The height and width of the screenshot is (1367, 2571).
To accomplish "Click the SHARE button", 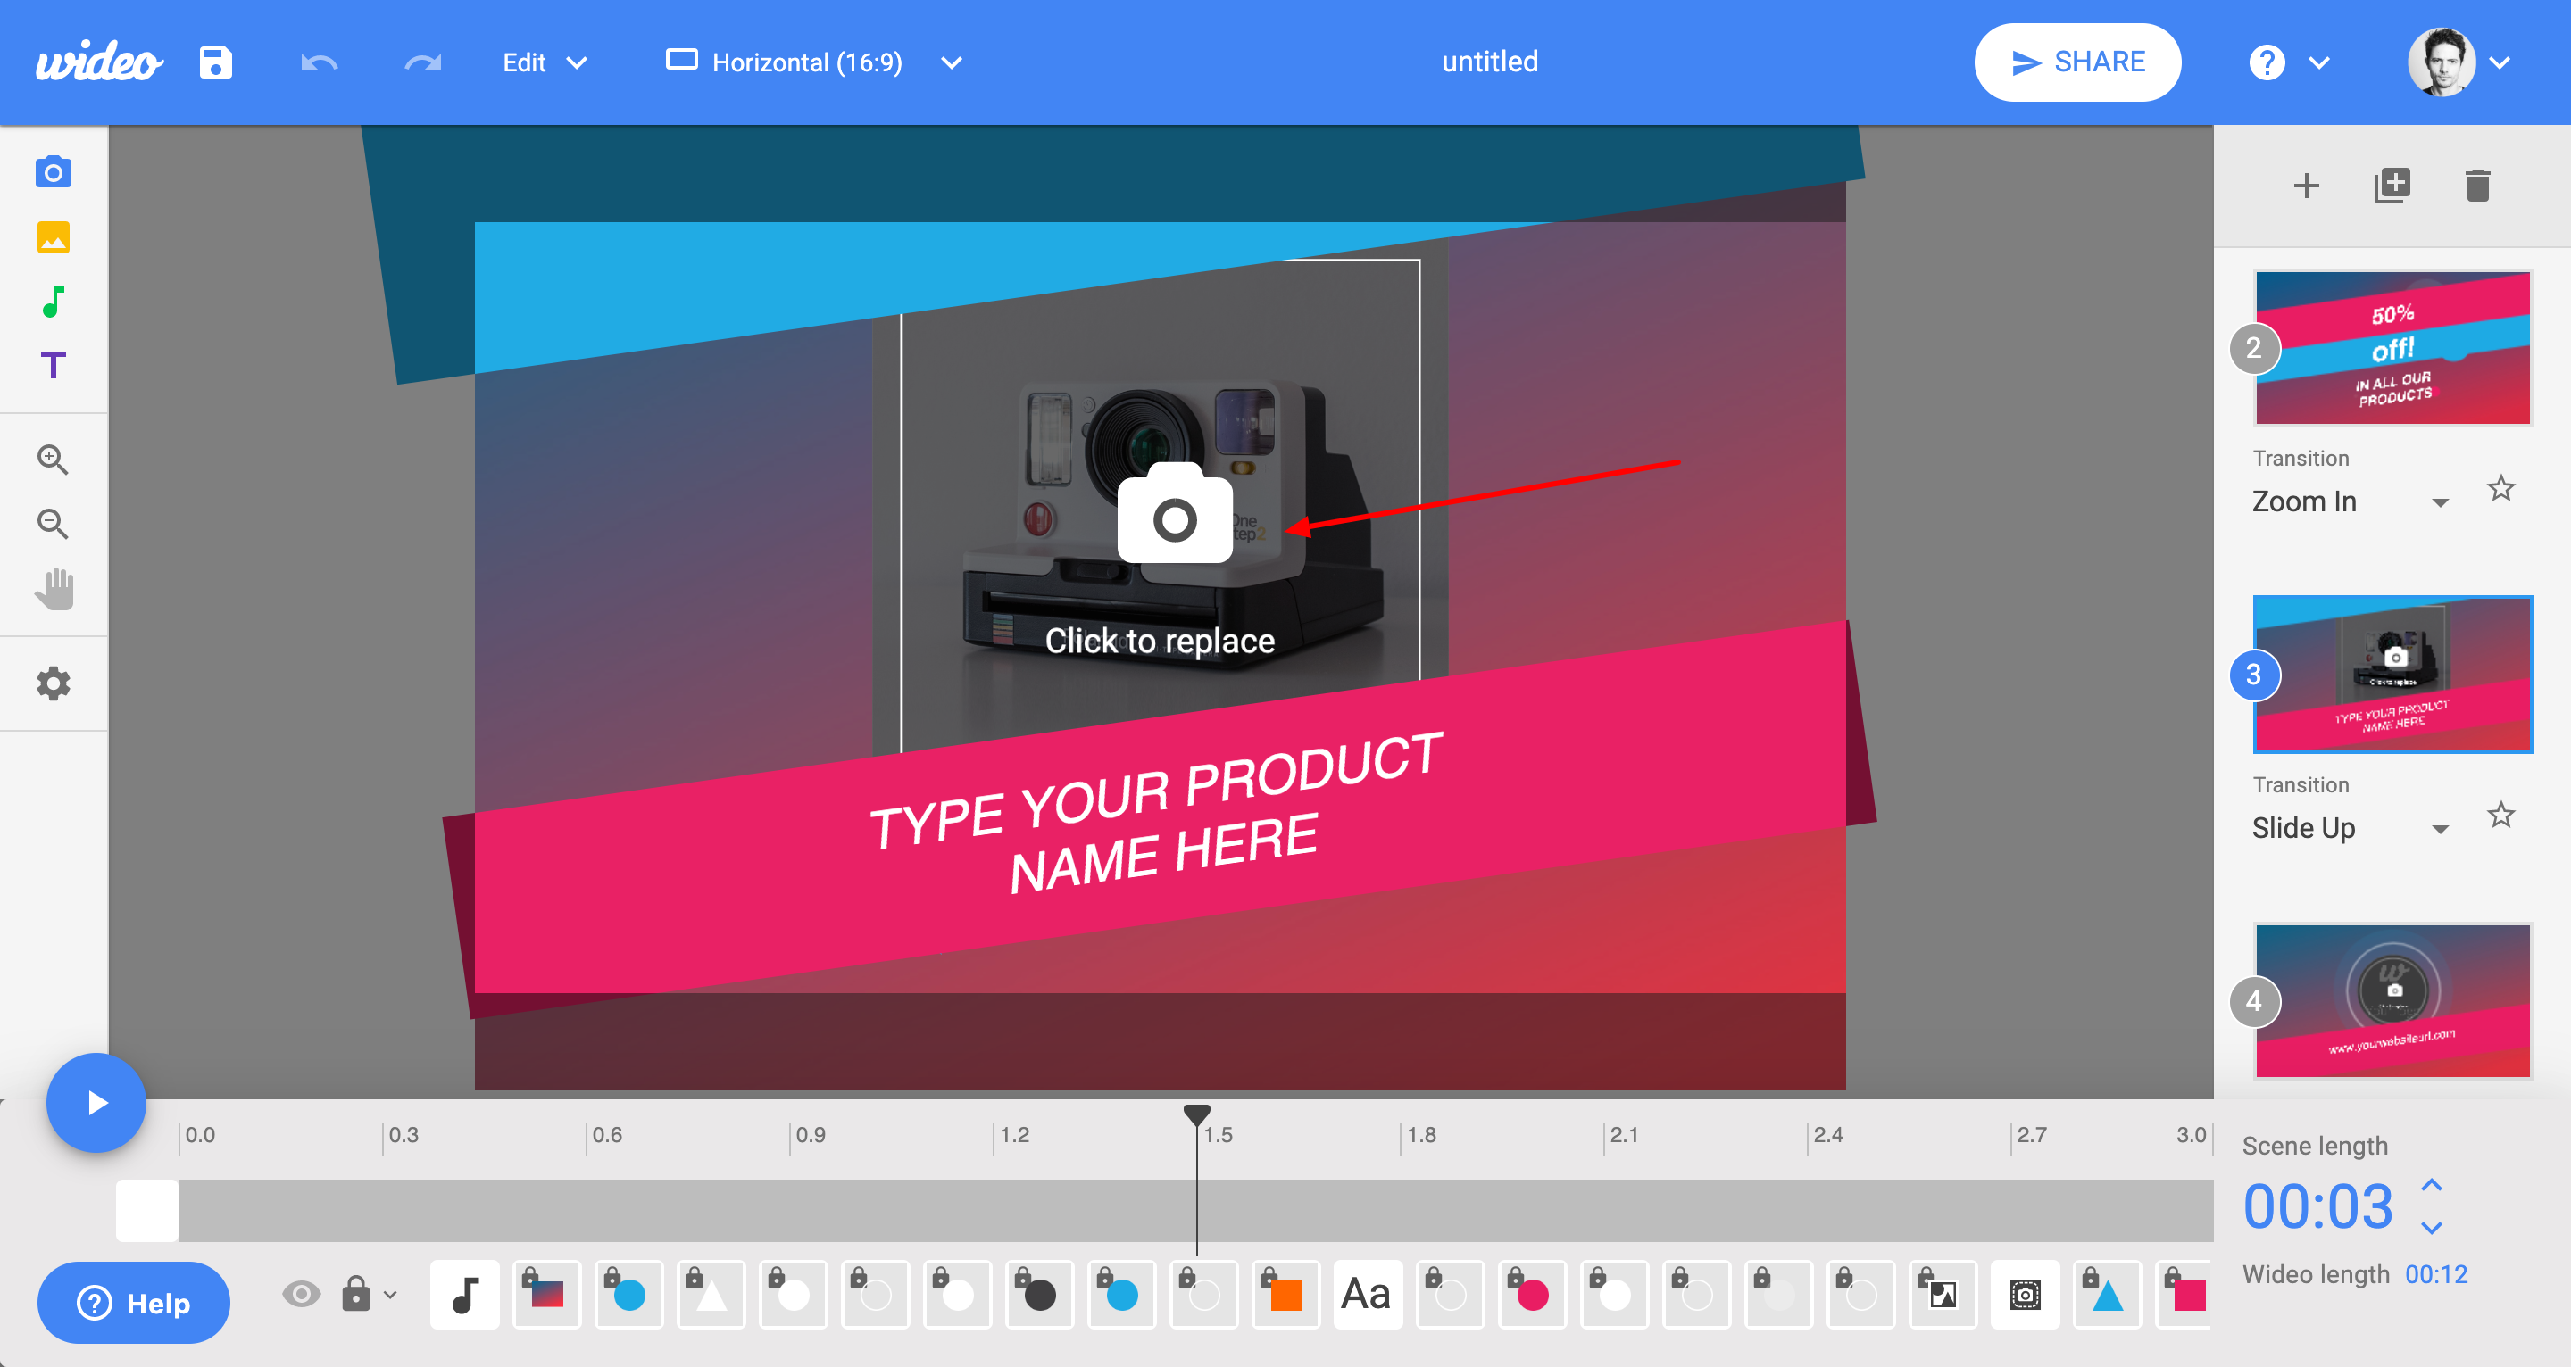I will coord(2077,62).
